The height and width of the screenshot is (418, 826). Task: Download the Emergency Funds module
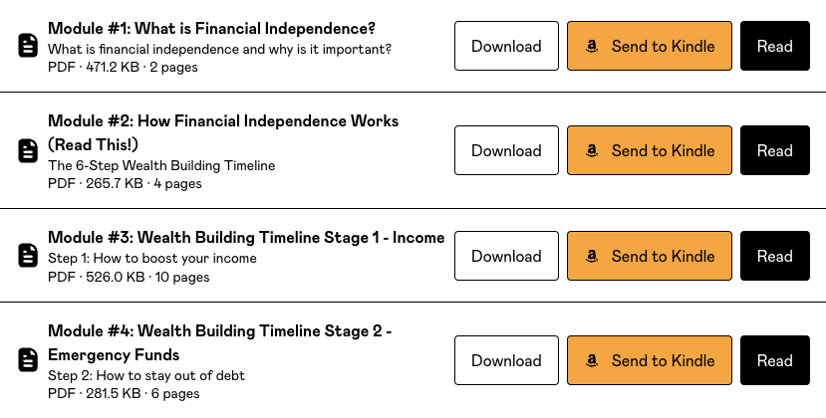tap(506, 360)
